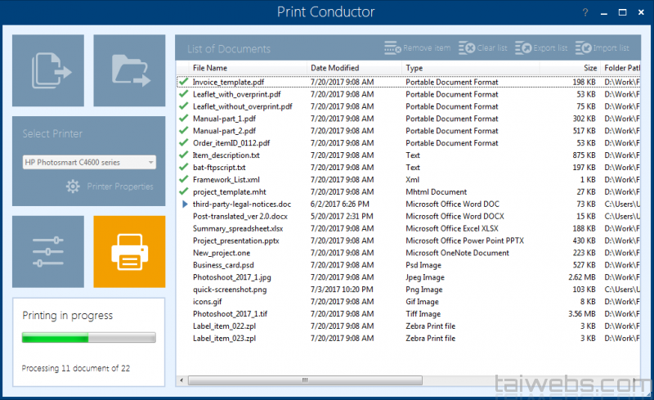Click Remove item in list toolbar

pos(417,48)
